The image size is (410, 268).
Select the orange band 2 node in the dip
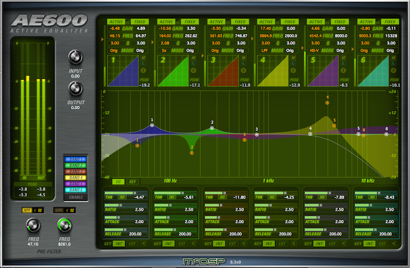pyautogui.click(x=191, y=153)
